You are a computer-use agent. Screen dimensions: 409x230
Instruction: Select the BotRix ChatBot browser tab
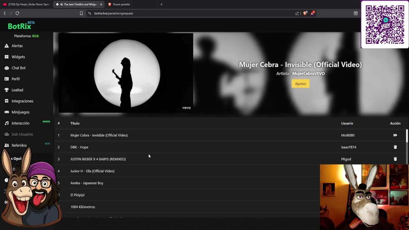(x=78, y=4)
